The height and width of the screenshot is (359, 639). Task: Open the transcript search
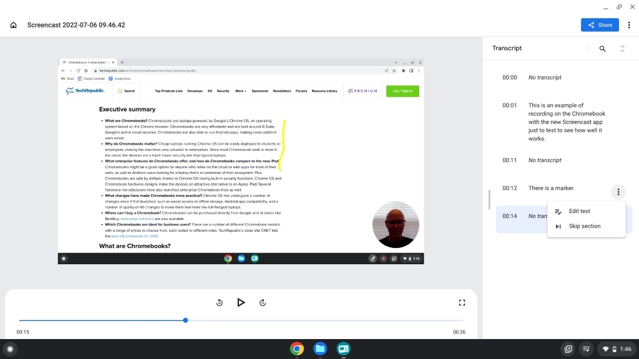click(x=602, y=48)
